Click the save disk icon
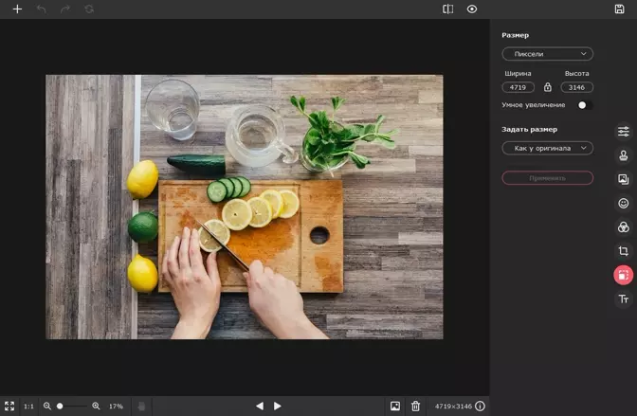This screenshot has width=637, height=416. [619, 9]
